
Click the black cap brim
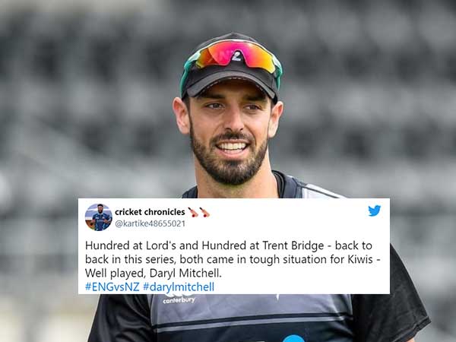tap(231, 83)
